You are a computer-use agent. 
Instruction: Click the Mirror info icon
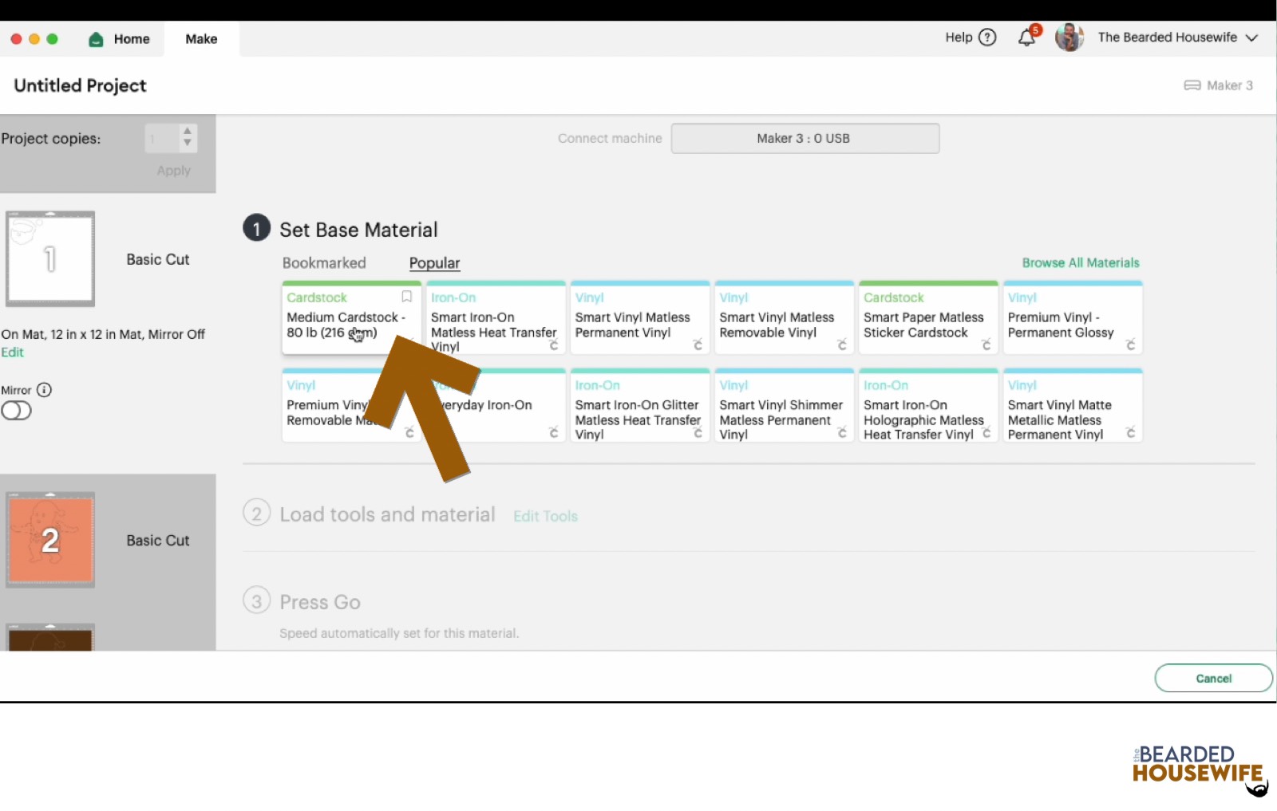(x=45, y=390)
